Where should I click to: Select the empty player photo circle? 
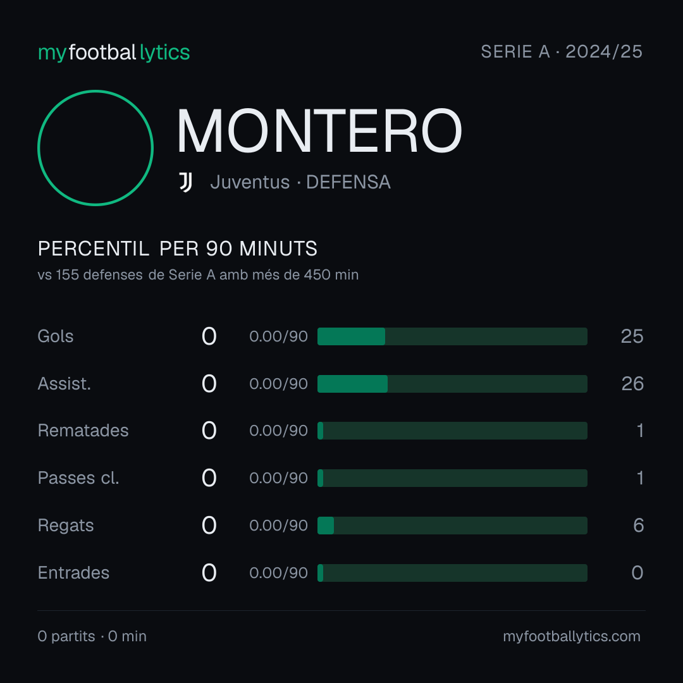[95, 147]
